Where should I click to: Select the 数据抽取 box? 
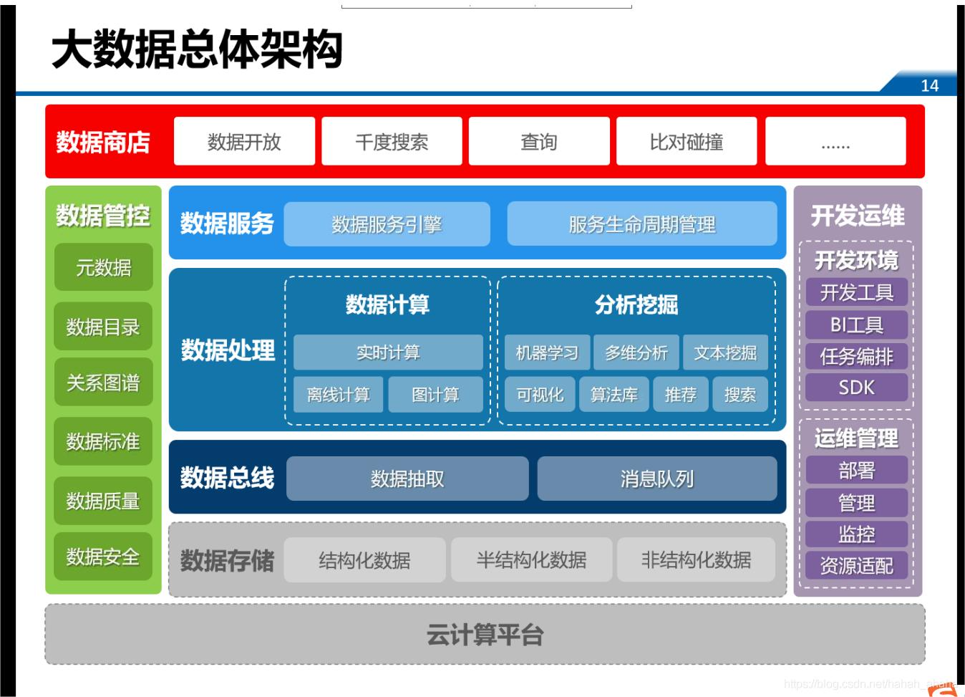point(407,479)
